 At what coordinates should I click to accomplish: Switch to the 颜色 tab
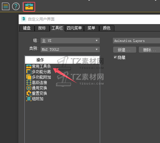[107, 28]
